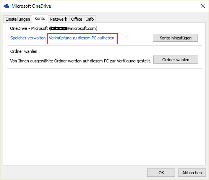Click the empty area of Konto page
209x180 pixels.
[104, 116]
